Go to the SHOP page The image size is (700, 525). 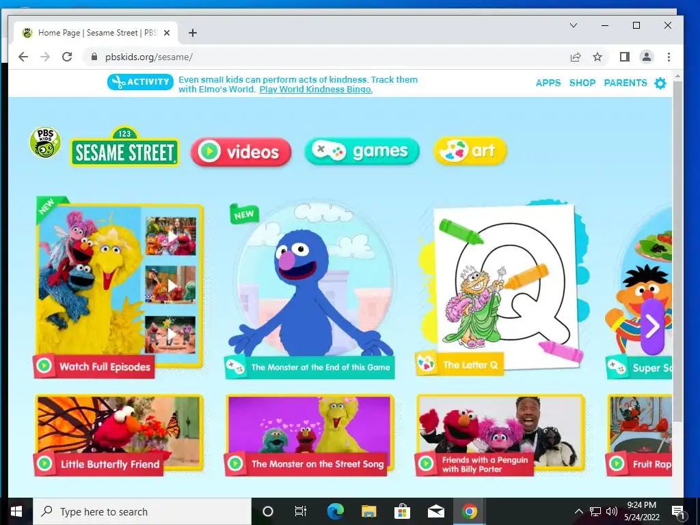(x=582, y=83)
